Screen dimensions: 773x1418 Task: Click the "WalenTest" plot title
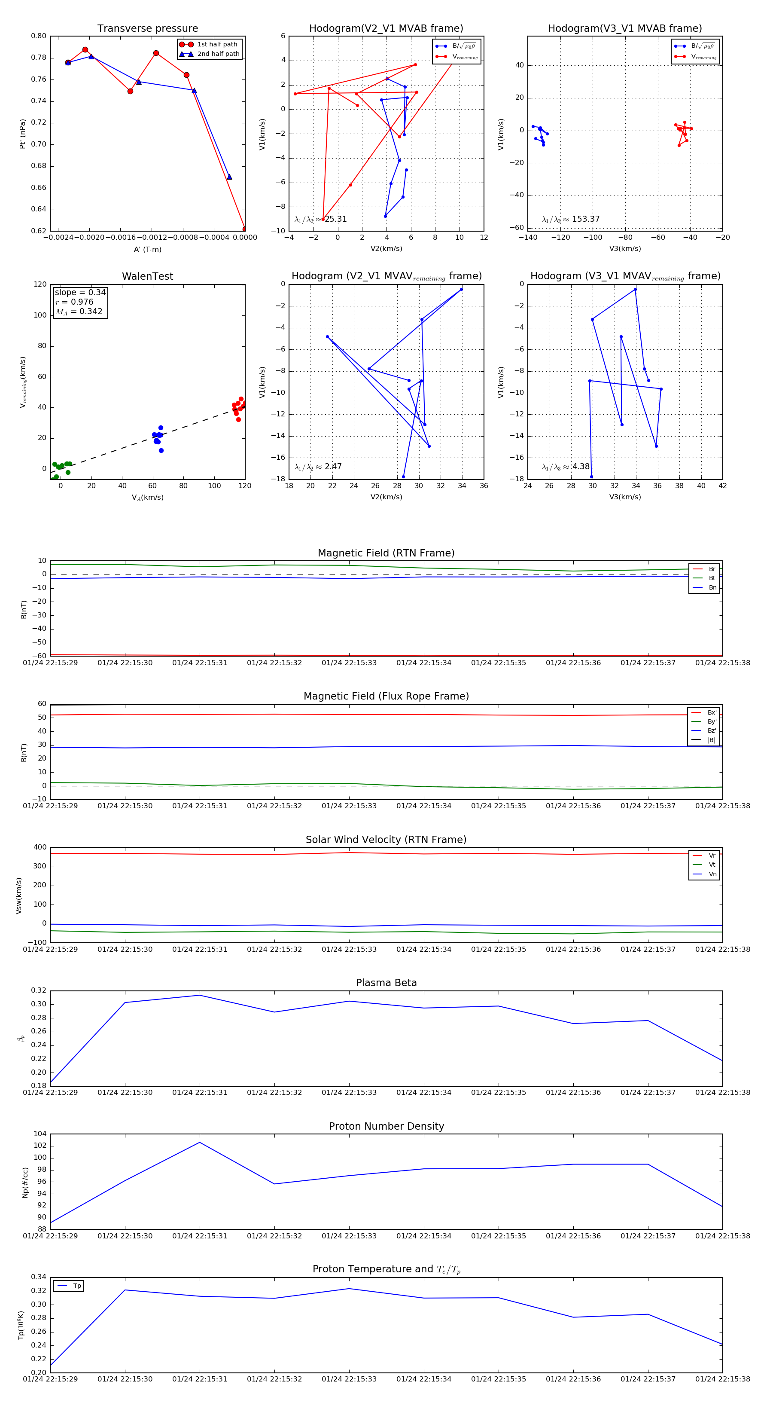tap(147, 276)
